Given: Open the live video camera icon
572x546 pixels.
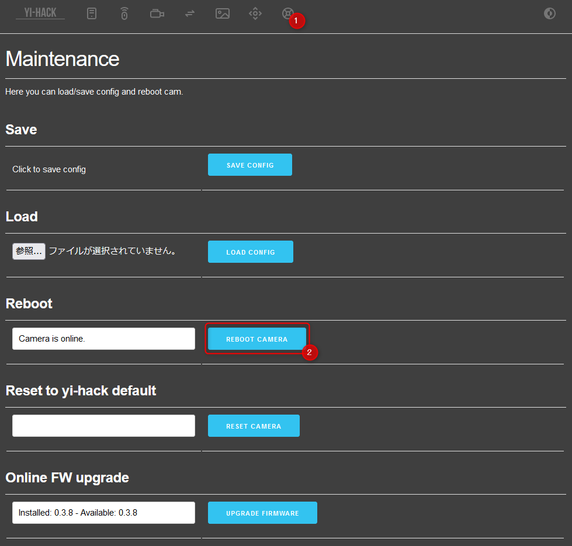Looking at the screenshot, I should tap(157, 14).
